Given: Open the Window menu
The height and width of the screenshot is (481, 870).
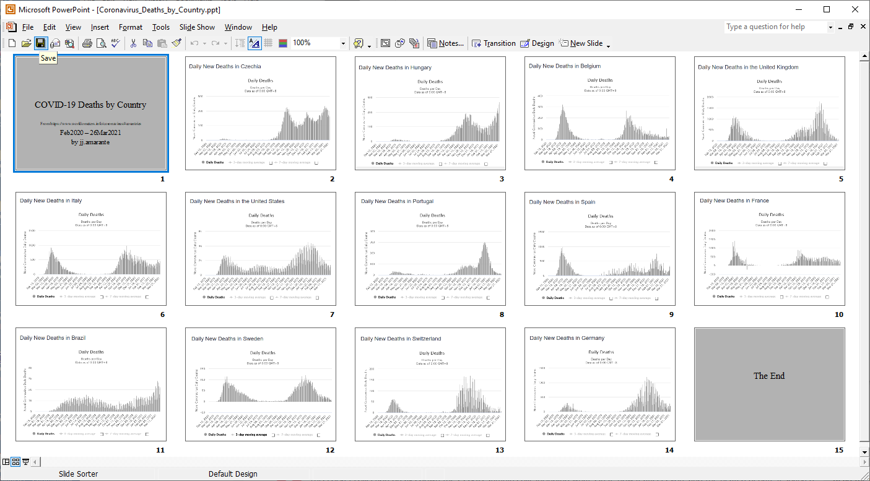Looking at the screenshot, I should pyautogui.click(x=238, y=27).
